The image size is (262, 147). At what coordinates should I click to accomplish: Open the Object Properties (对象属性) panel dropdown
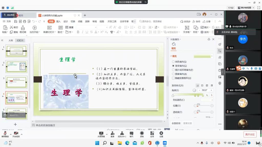click(176, 39)
